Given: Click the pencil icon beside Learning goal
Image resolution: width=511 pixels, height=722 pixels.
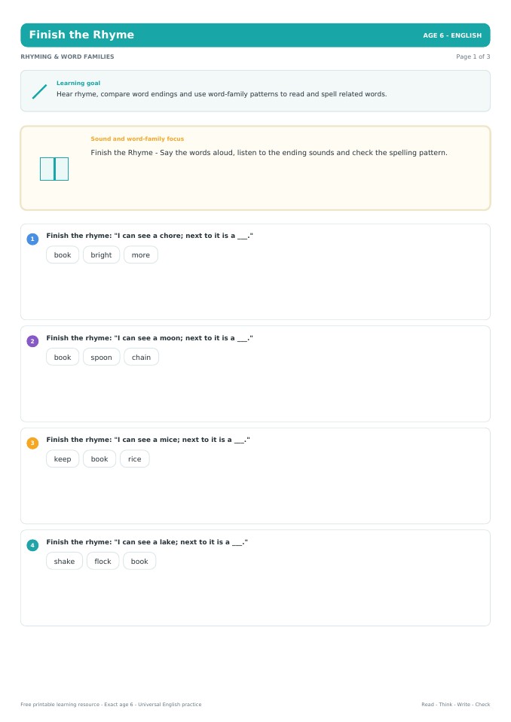Looking at the screenshot, I should point(40,91).
